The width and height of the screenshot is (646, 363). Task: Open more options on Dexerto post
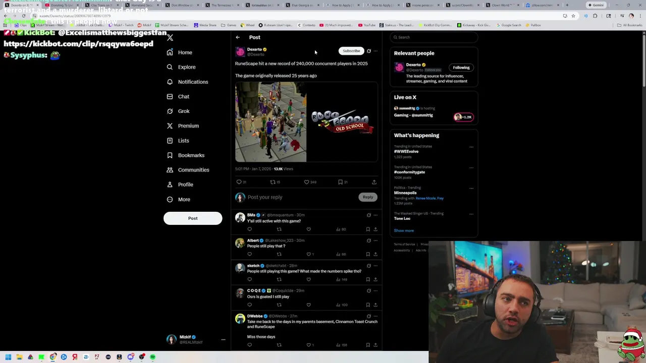click(375, 51)
